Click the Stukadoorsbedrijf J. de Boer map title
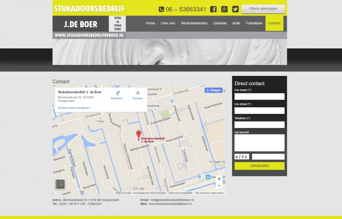This screenshot has height=219, width=342. [80, 92]
